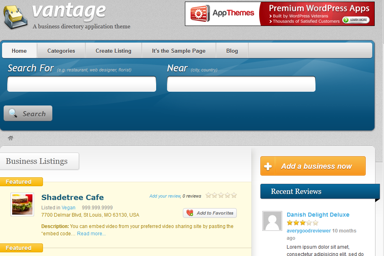Focus the Near location input field
This screenshot has height=256, width=384.
tap(241, 84)
